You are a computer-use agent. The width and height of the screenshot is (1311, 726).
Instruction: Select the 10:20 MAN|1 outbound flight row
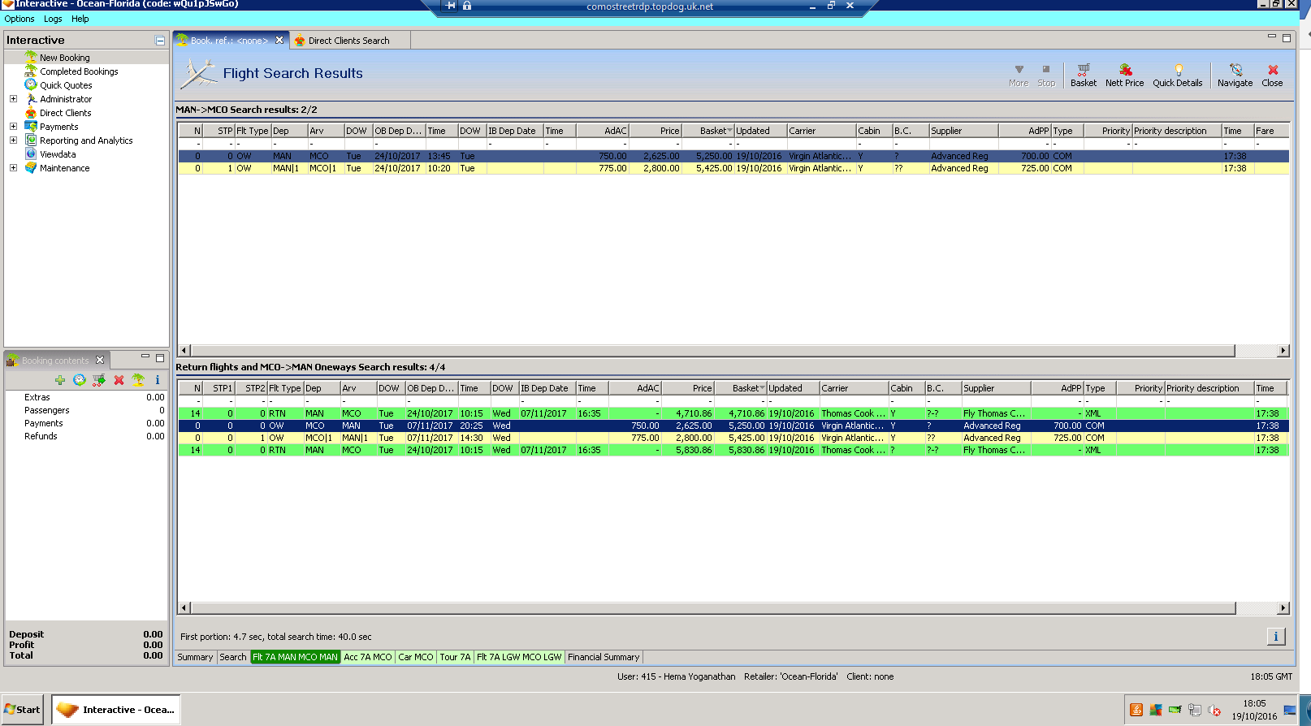[x=733, y=169]
